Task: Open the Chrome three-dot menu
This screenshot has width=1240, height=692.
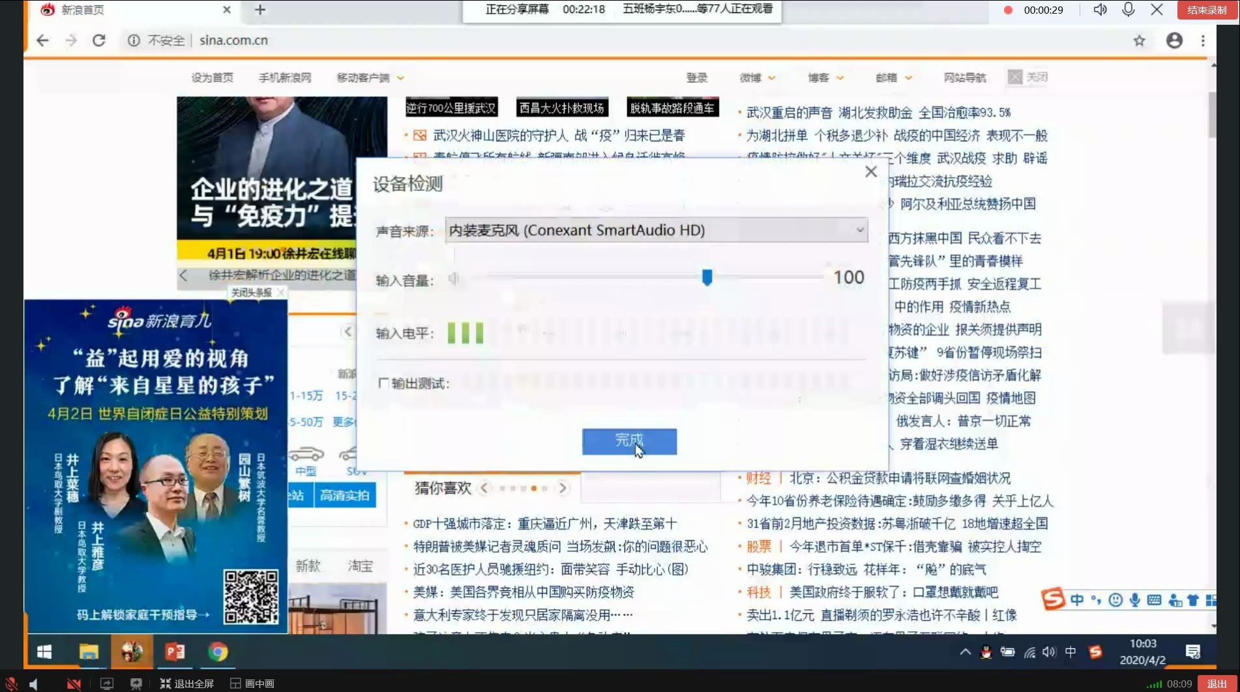Action: pos(1203,40)
